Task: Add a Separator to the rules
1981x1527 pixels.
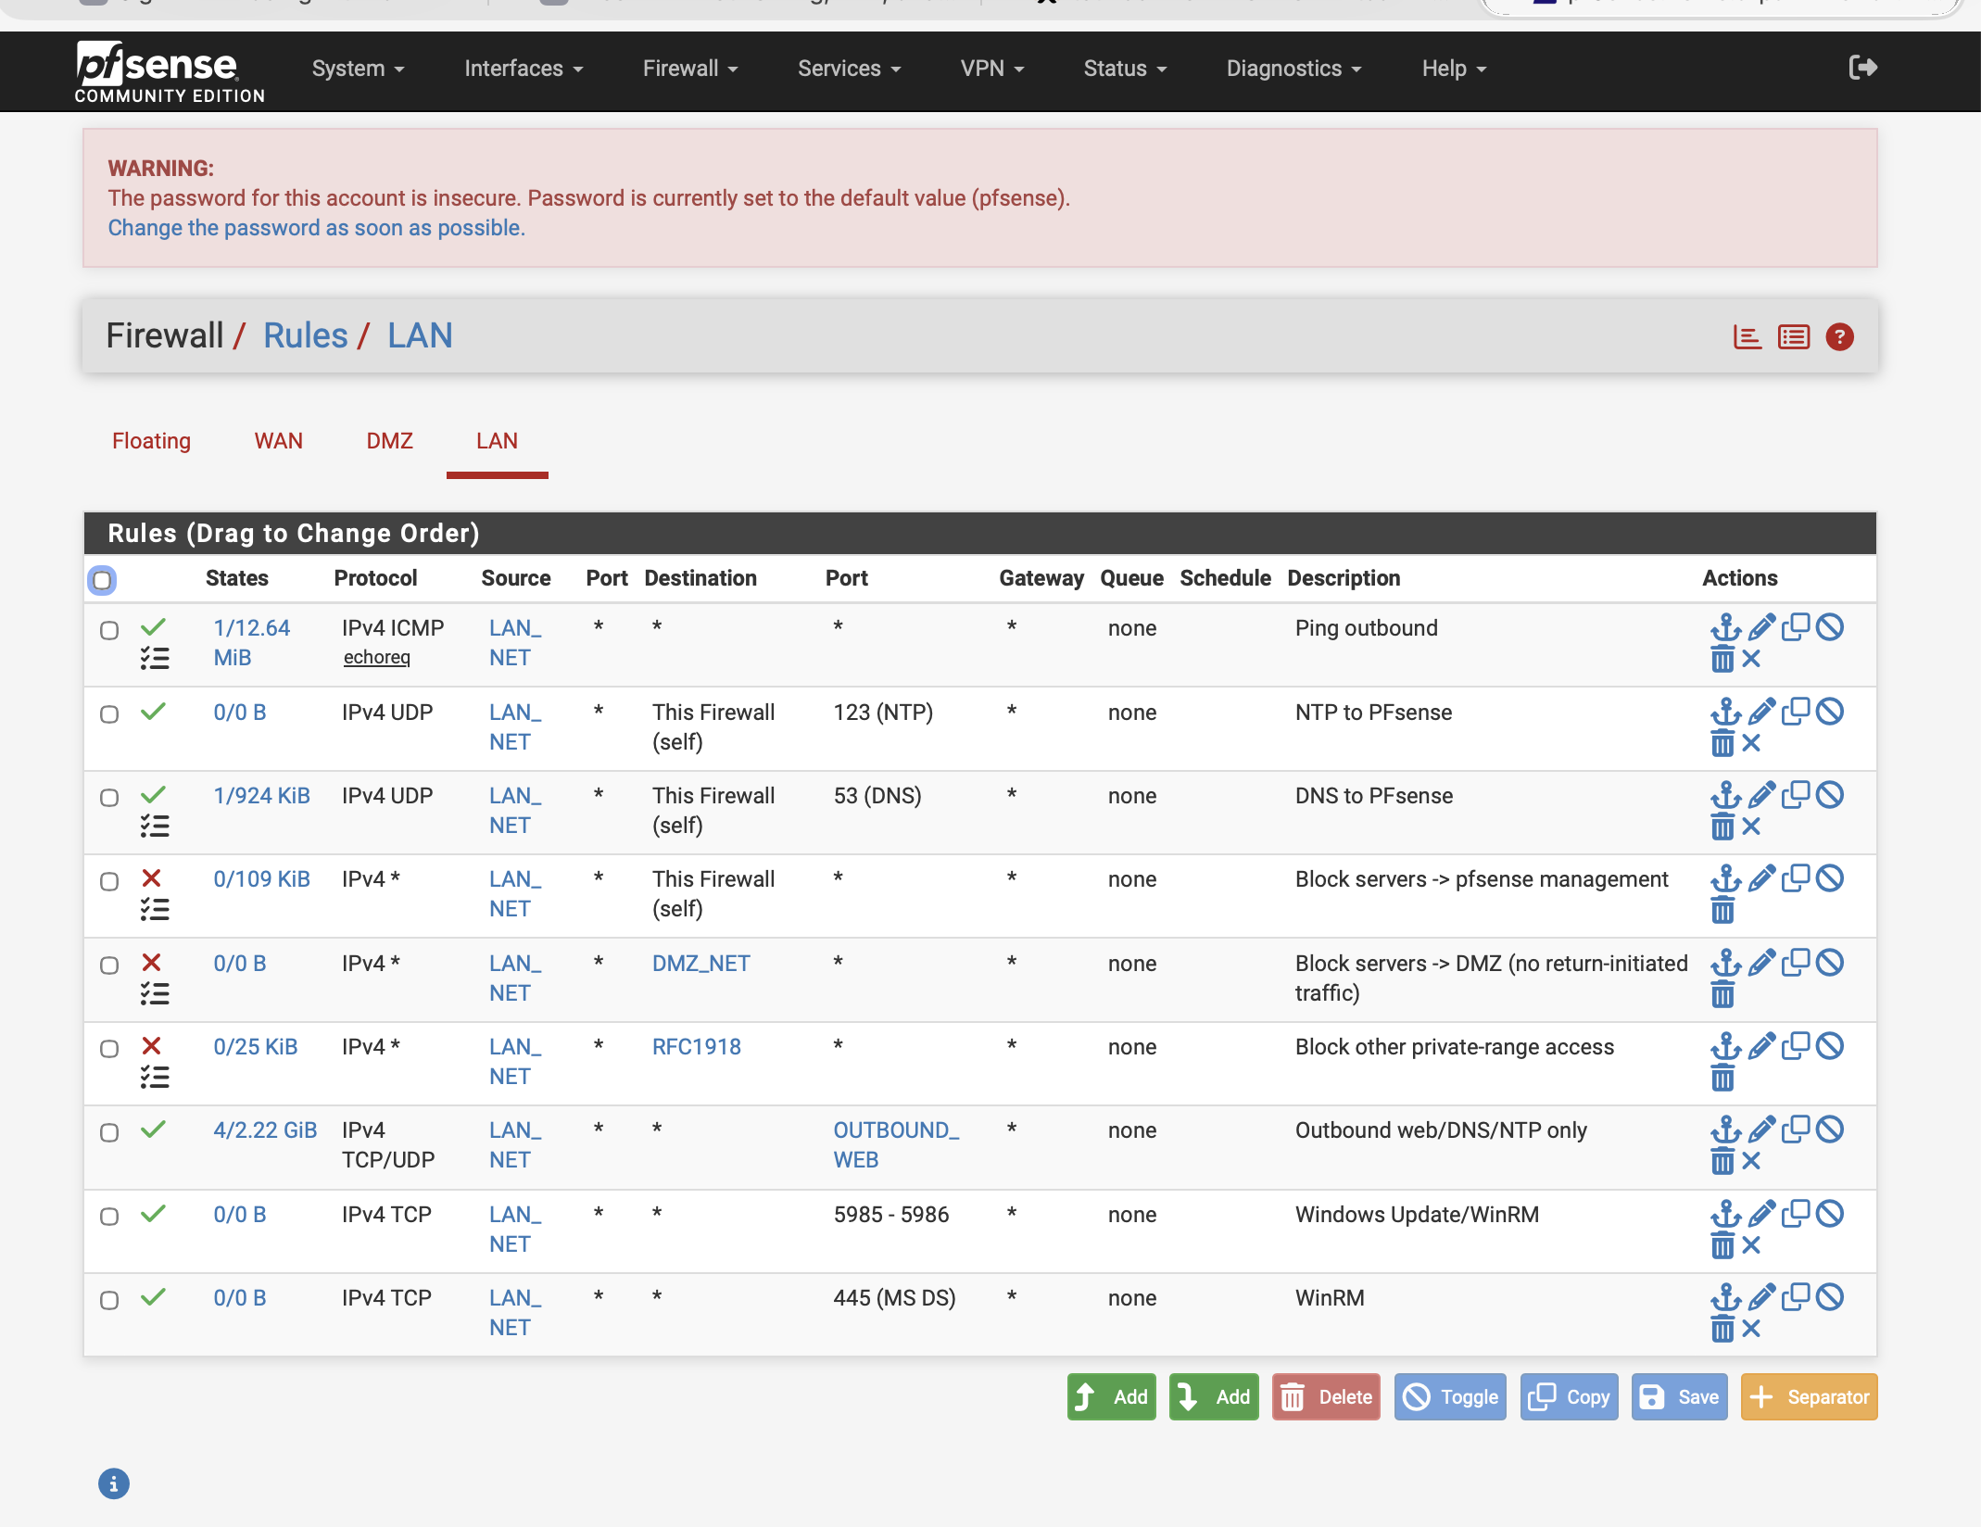Action: click(1809, 1396)
